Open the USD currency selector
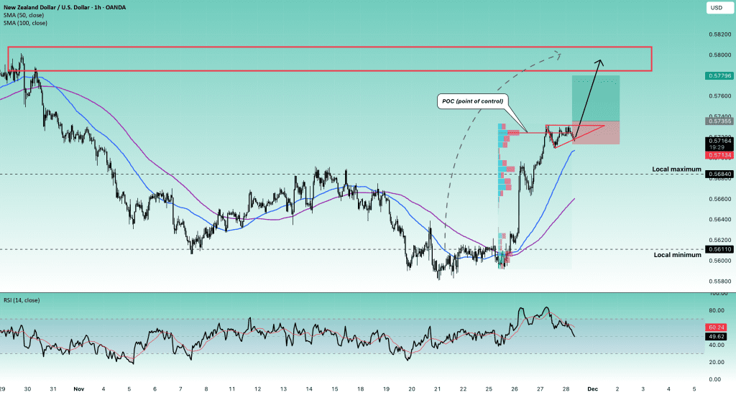This screenshot has height=395, width=736. 716,8
